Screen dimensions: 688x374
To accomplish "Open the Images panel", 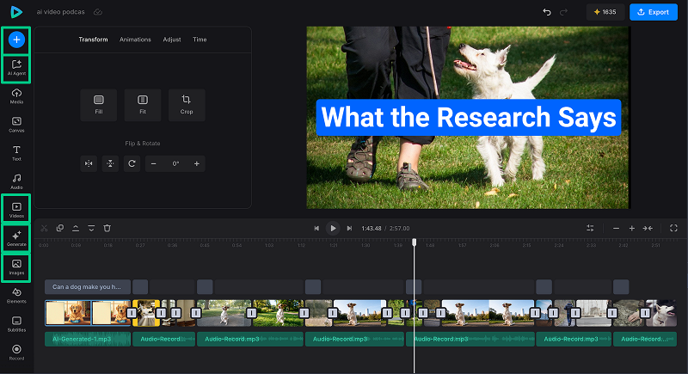I will 16,267.
